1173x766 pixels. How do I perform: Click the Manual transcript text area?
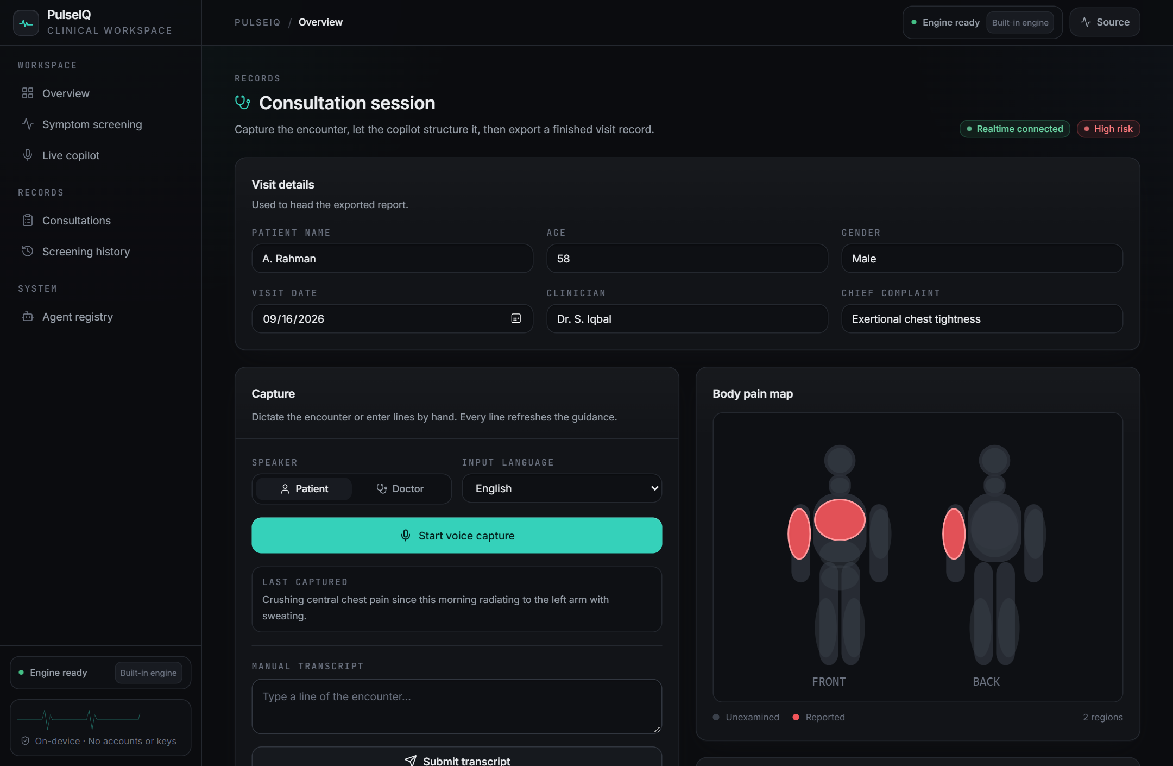[x=457, y=706]
